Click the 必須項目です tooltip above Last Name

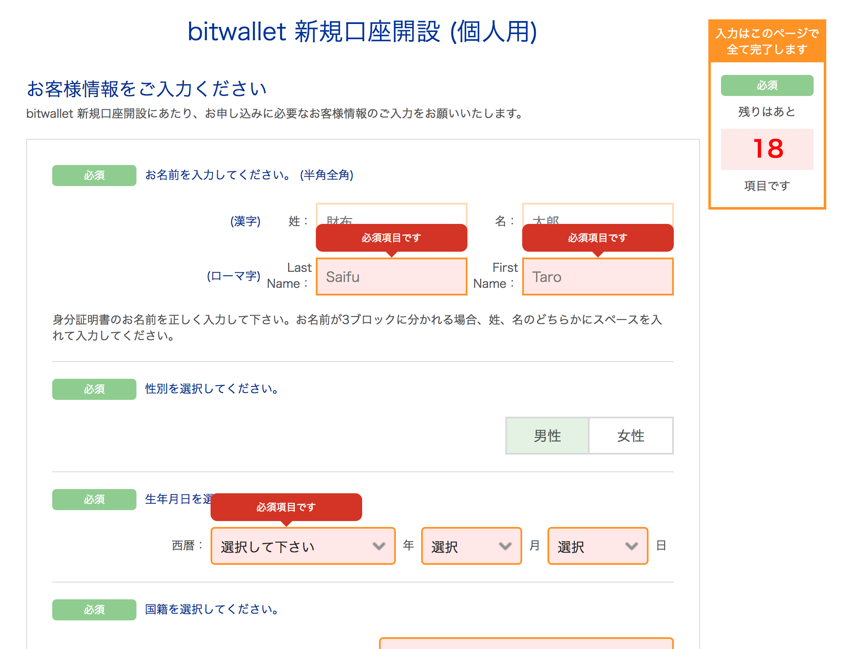point(391,238)
